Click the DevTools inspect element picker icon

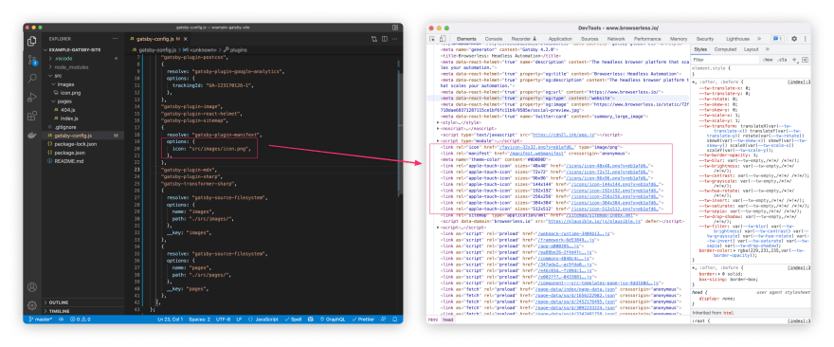tap(432, 39)
